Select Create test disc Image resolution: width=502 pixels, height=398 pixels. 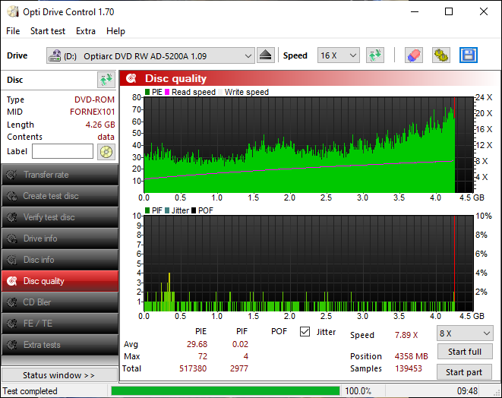(x=60, y=196)
